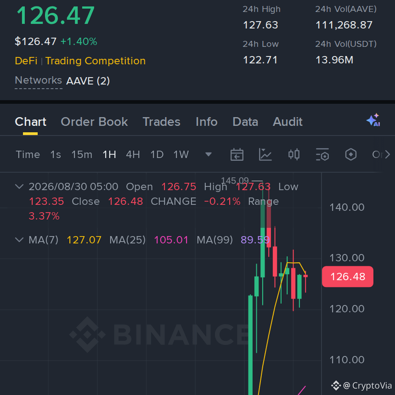Open the Audit tab
This screenshot has height=395, width=395.
[288, 122]
